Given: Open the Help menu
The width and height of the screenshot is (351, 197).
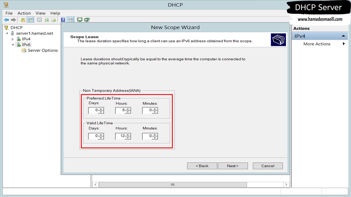Looking at the screenshot, I should click(55, 13).
